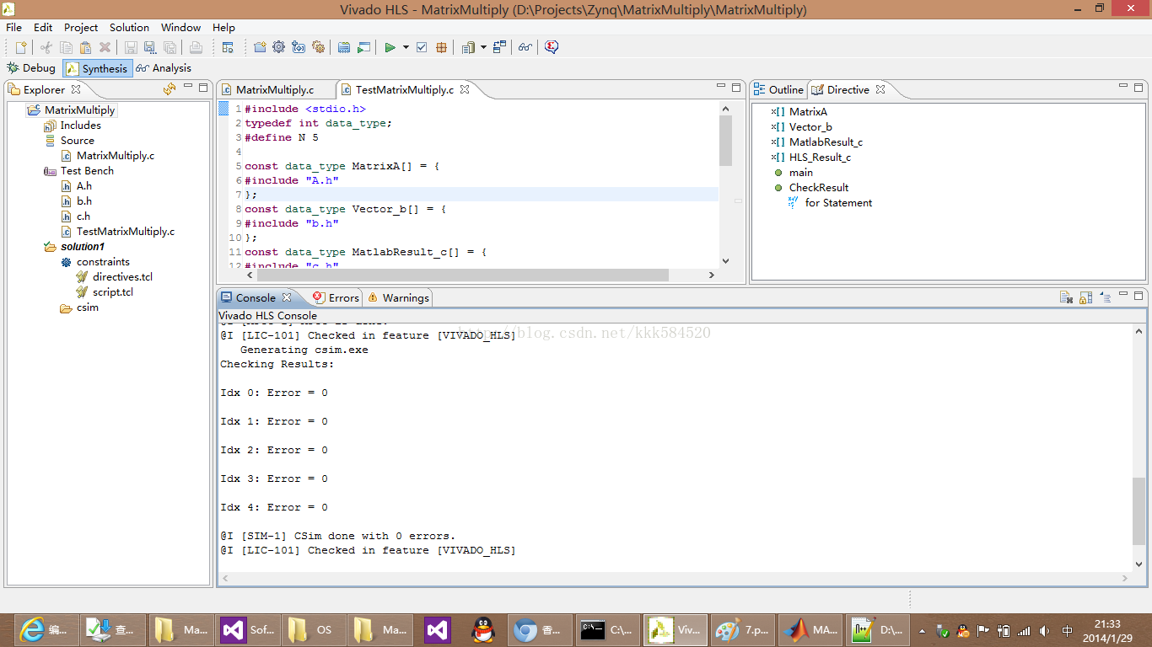Click the Run C/RTL Cosimulation checkmark icon
Screen dimensions: 1152x647
tap(422, 48)
